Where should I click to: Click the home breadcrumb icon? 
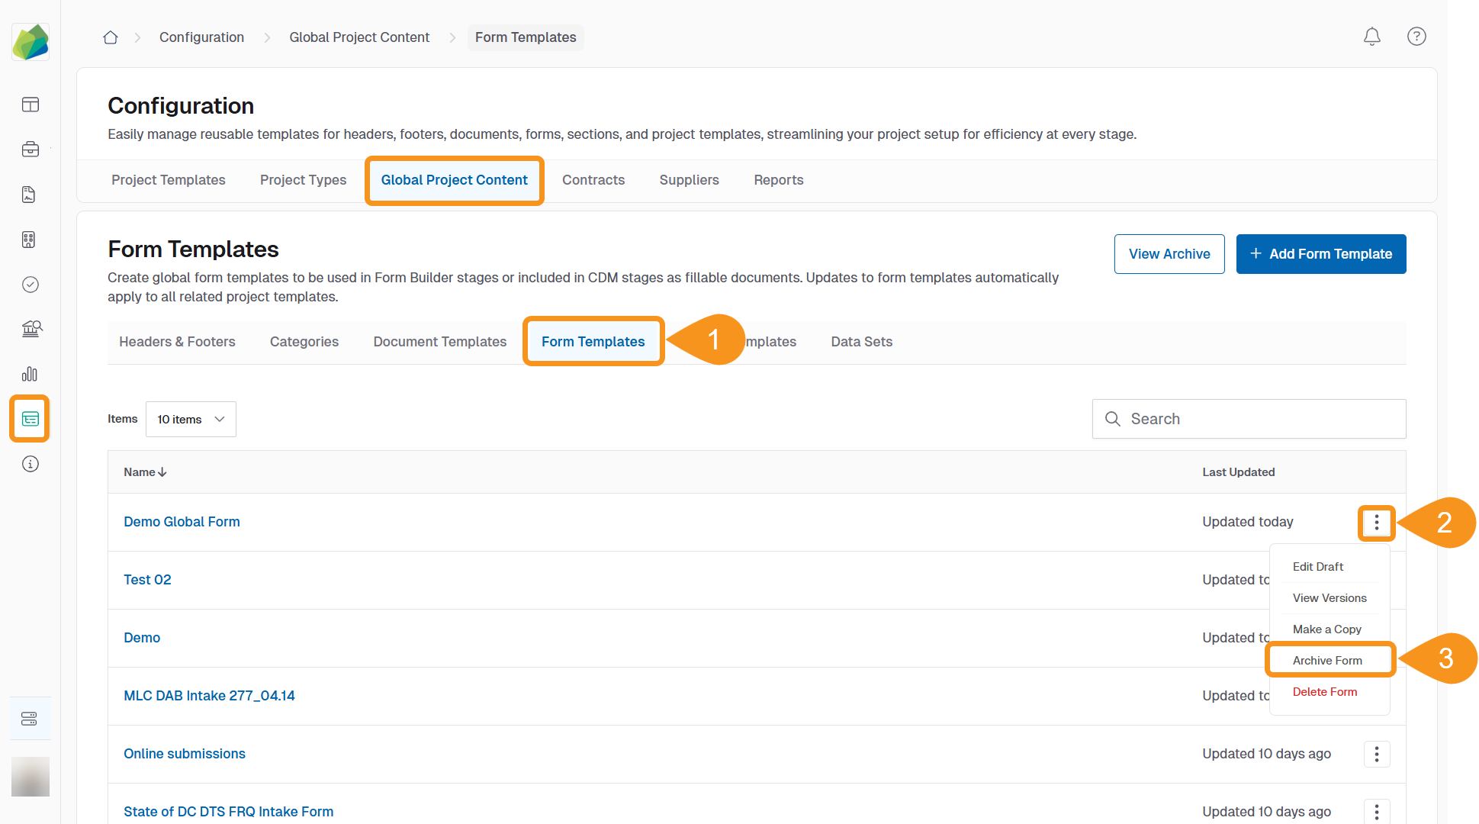tap(111, 37)
